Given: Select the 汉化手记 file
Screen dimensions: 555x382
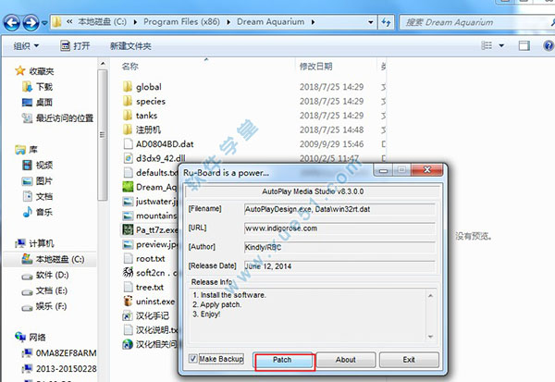Looking at the screenshot, I should tap(146, 315).
